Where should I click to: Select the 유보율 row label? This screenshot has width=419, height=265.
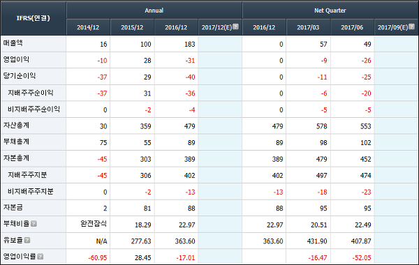13,240
